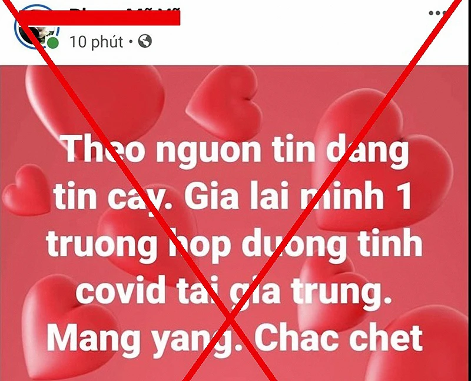Viewport: 471px width, 381px height.
Task: Click the "tin cay. Gia lai minh 1" line
Action: click(x=233, y=196)
